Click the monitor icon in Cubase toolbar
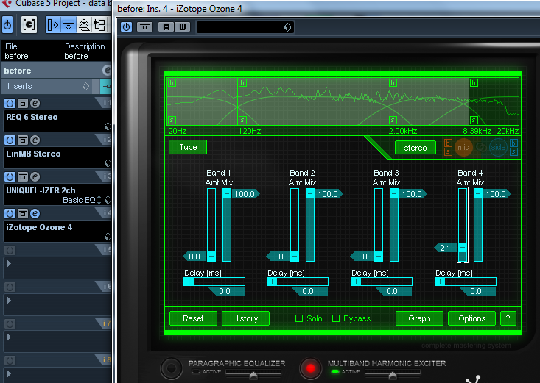Viewport: 540px width, 383px height. (29, 24)
